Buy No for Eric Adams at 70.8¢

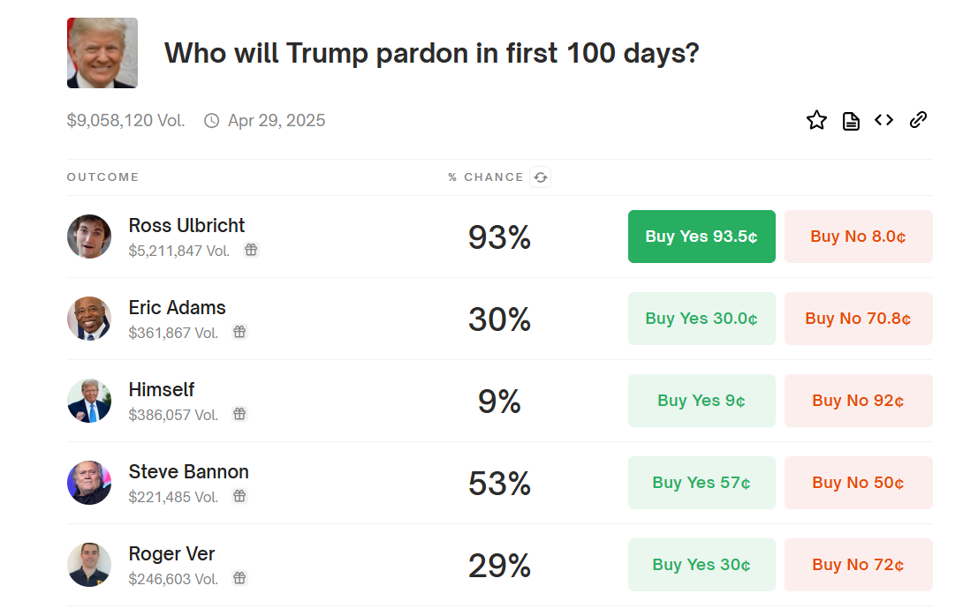tap(858, 319)
